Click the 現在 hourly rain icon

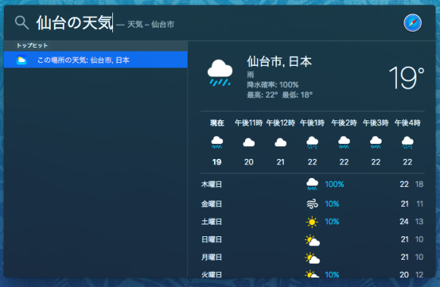217,142
